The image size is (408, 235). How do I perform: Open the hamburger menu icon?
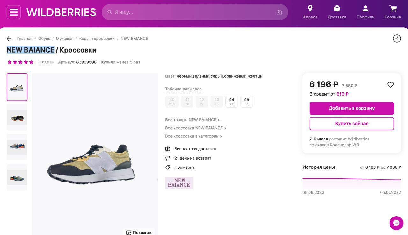[x=14, y=12]
